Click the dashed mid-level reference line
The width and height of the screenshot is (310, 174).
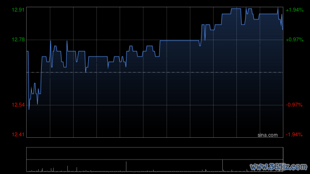155,72
